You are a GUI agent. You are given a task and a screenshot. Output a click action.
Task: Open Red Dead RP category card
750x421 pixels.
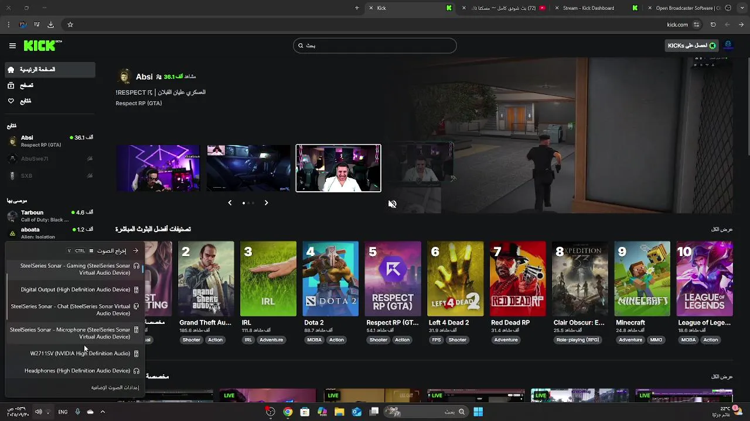pos(517,279)
